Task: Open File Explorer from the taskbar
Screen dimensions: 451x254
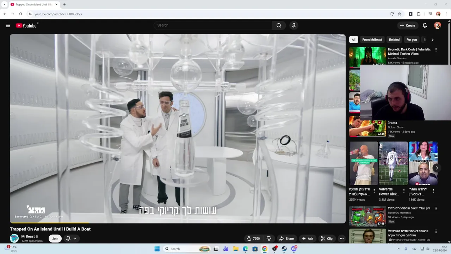Action: (x=235, y=249)
